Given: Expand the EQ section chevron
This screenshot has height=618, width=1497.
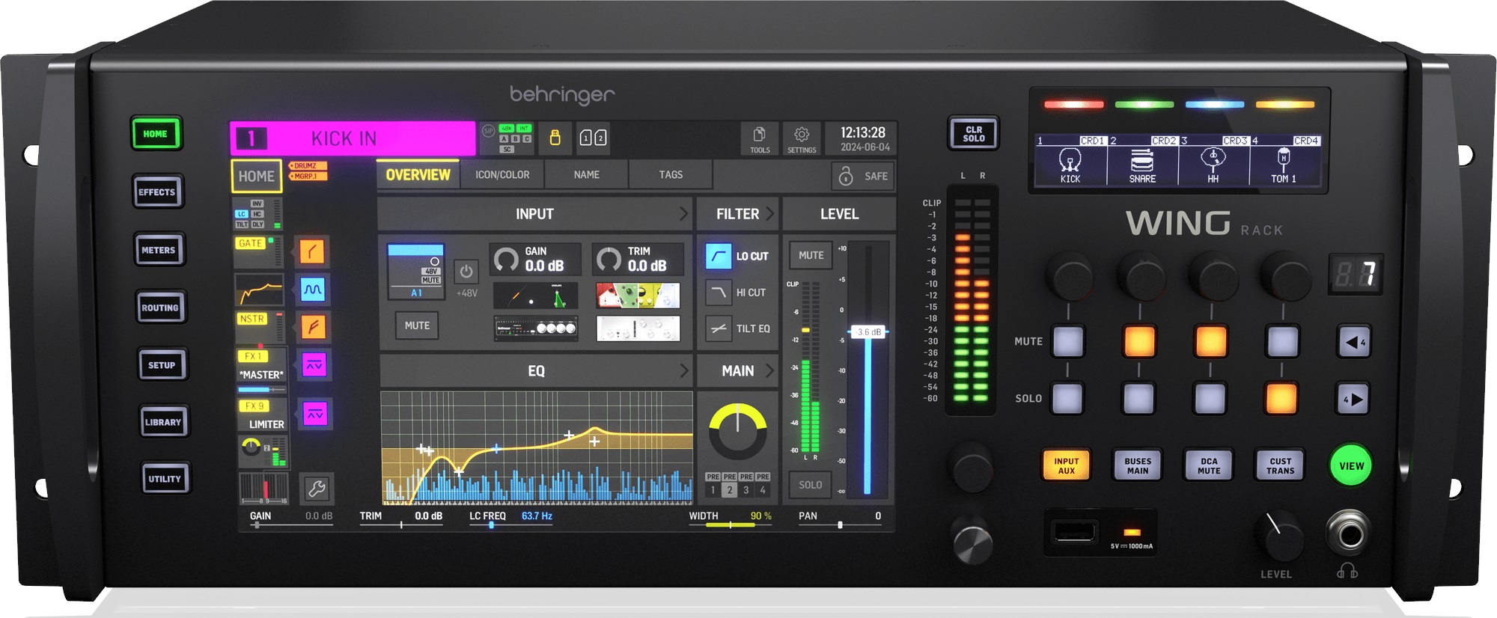Looking at the screenshot, I should click(683, 371).
